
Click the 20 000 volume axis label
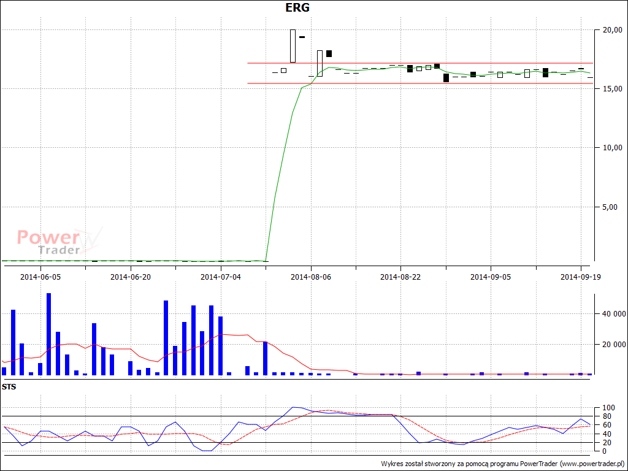coord(613,345)
